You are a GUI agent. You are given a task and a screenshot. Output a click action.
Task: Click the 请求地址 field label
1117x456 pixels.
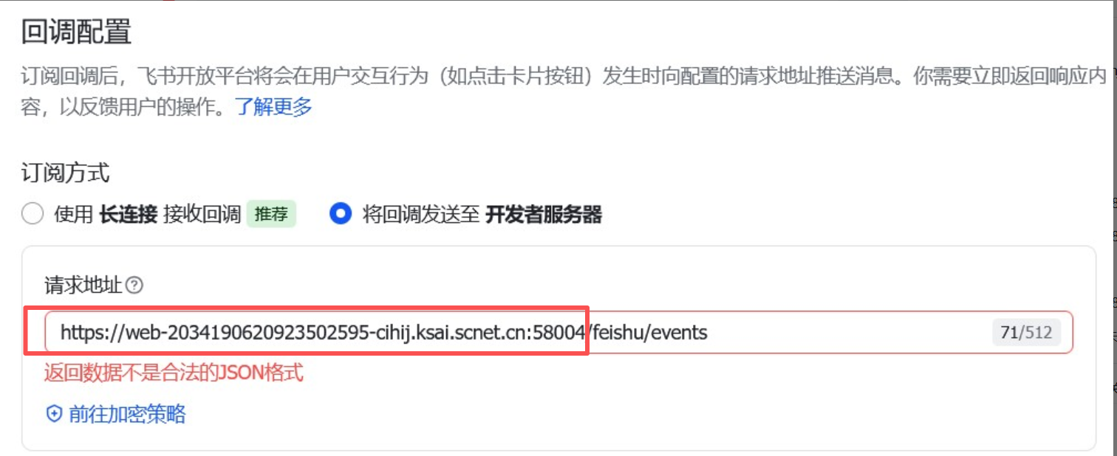click(x=83, y=286)
